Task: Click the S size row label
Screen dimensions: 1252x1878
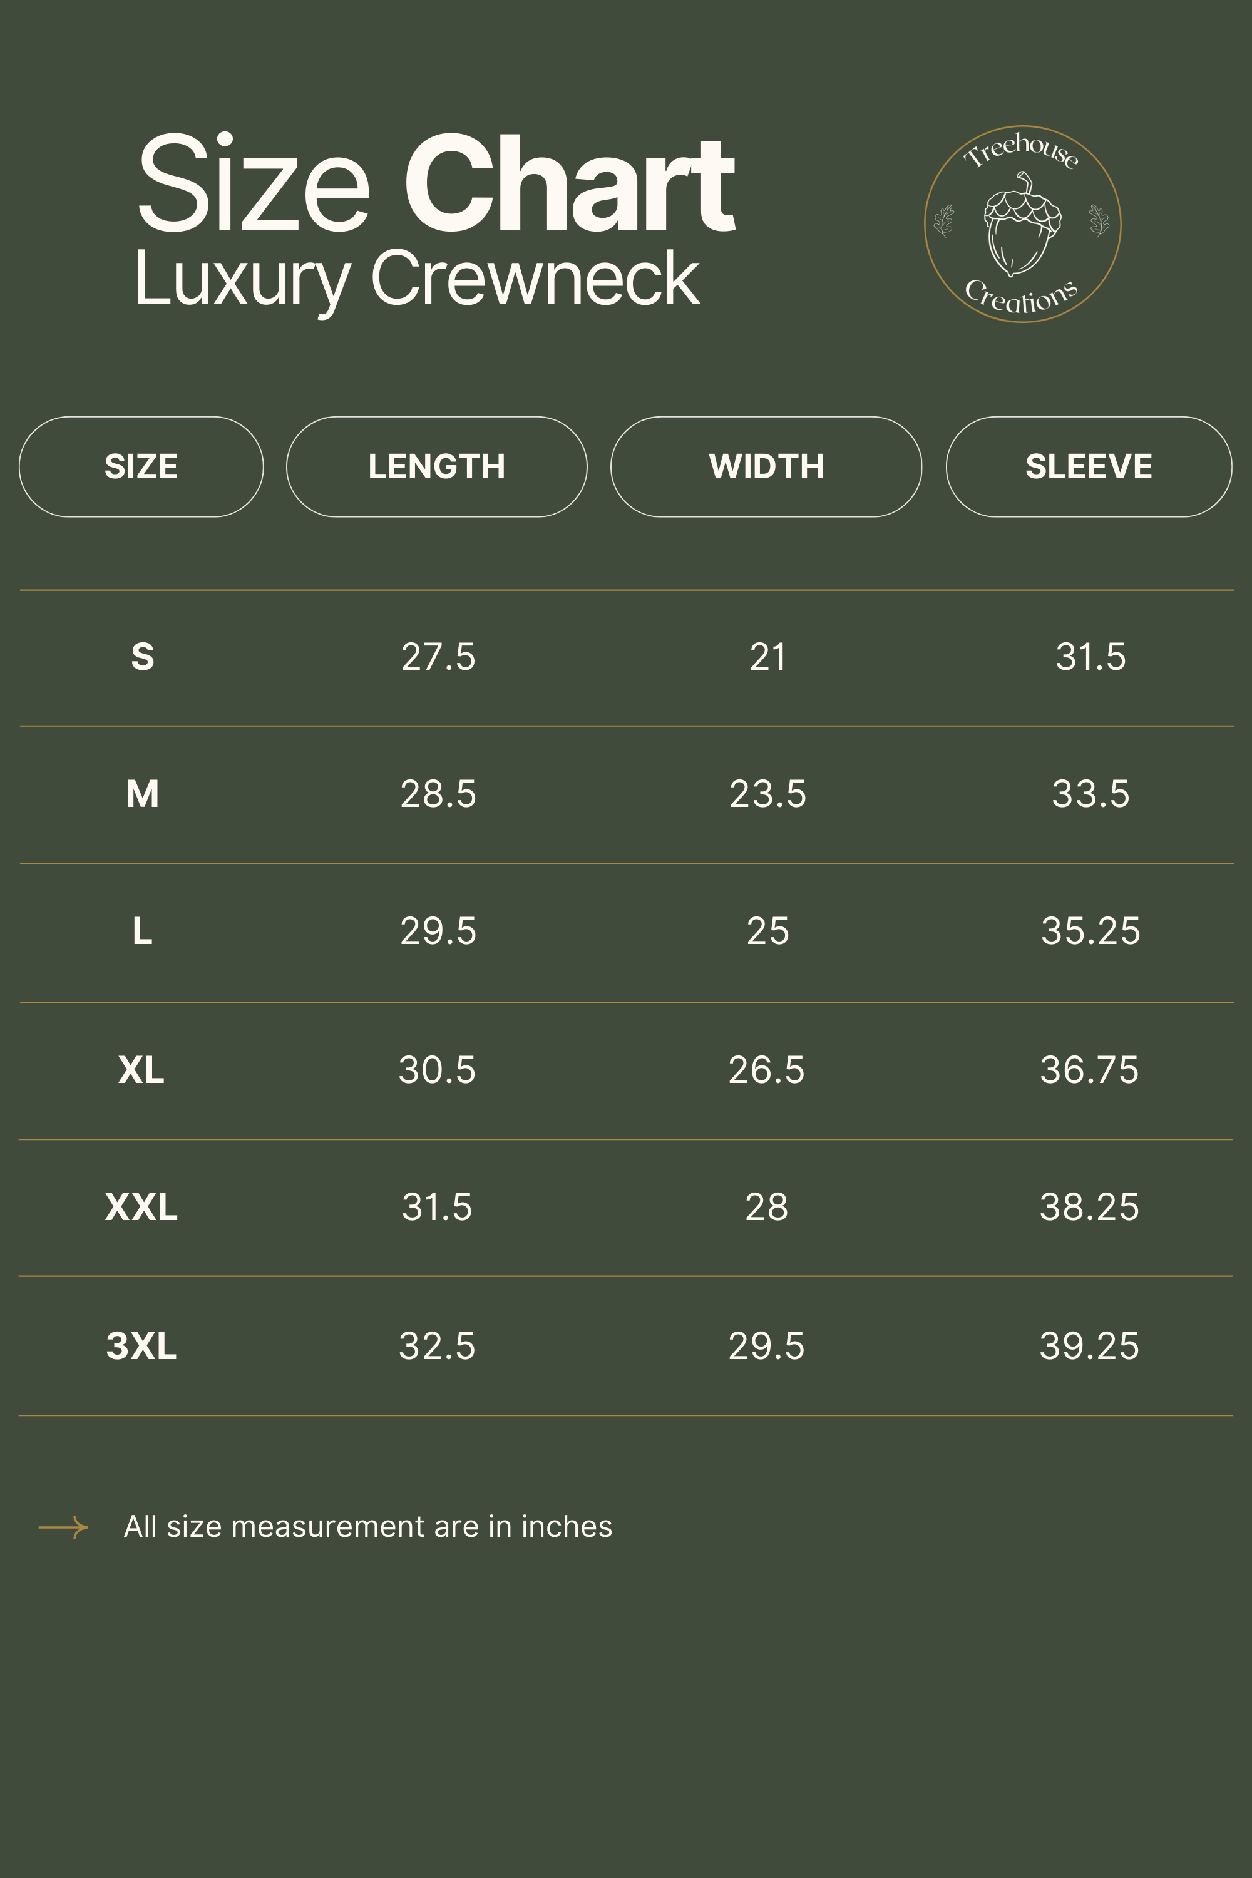Action: pyautogui.click(x=142, y=657)
